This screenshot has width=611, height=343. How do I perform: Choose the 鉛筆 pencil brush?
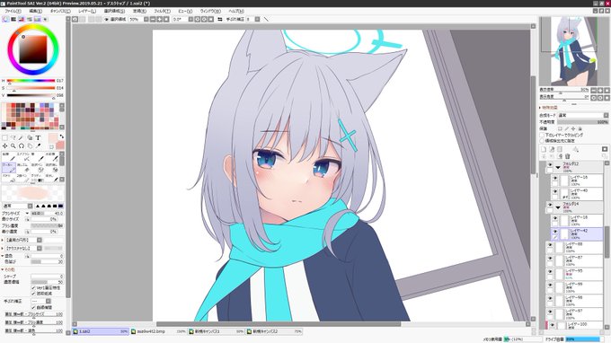pos(9,156)
